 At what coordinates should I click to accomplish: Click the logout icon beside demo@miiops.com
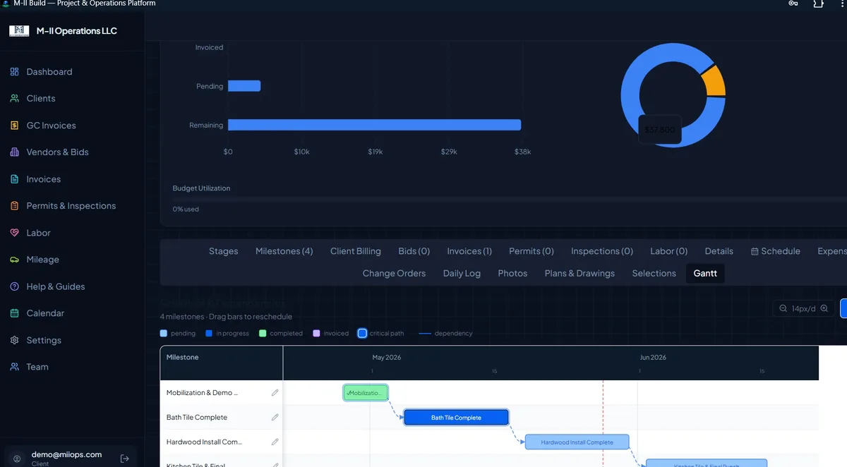coord(125,459)
